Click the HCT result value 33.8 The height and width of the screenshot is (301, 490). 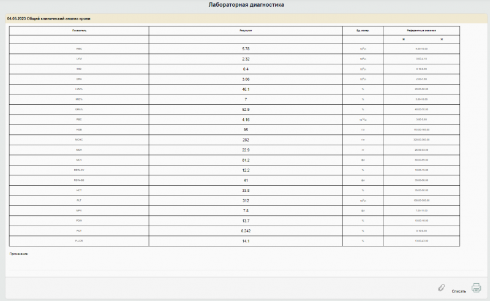tap(246, 190)
